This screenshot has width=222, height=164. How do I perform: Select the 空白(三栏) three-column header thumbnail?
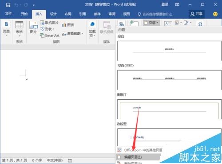coord(169,80)
